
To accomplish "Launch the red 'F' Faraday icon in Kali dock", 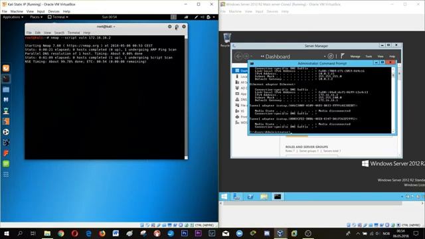I will click(6, 153).
